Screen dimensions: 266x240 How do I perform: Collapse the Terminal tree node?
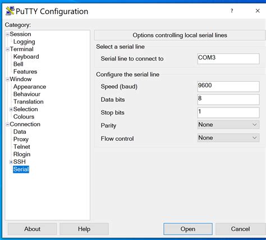tap(7, 49)
